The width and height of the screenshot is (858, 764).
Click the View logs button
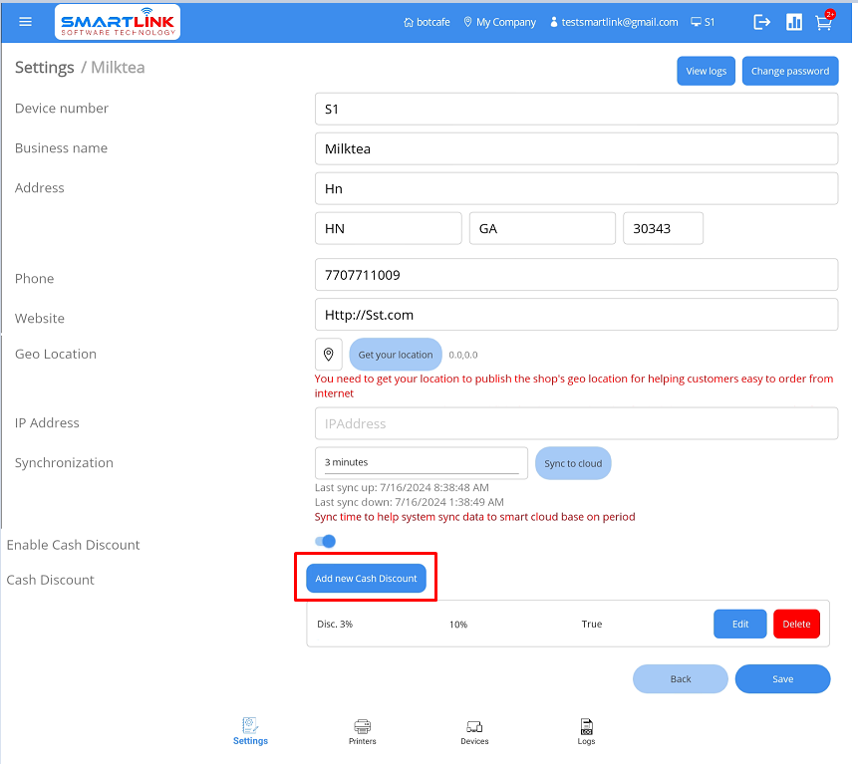[706, 71]
